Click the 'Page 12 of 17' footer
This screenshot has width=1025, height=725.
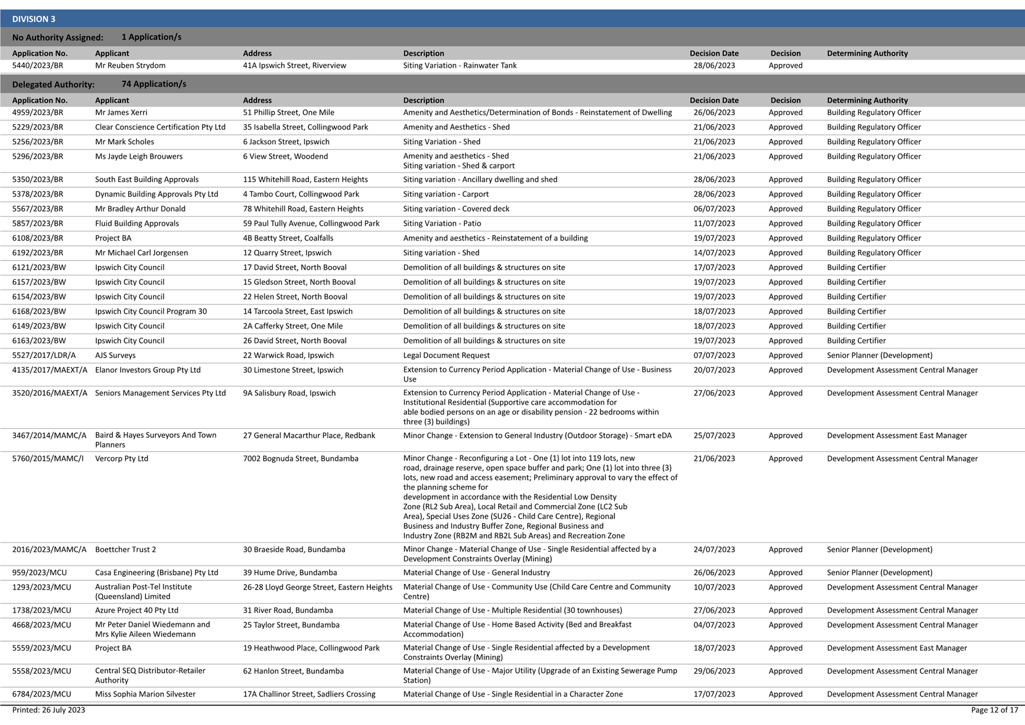(995, 710)
